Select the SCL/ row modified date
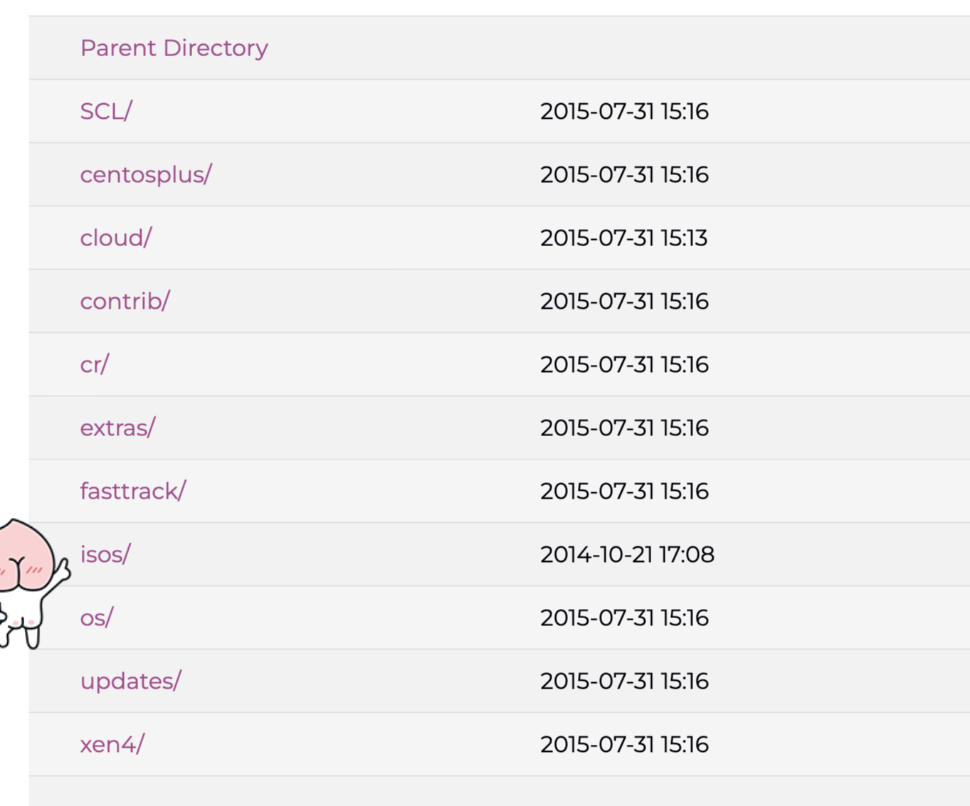 pyautogui.click(x=624, y=111)
